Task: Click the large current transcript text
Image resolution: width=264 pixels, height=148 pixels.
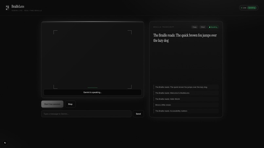Action: click(x=185, y=38)
